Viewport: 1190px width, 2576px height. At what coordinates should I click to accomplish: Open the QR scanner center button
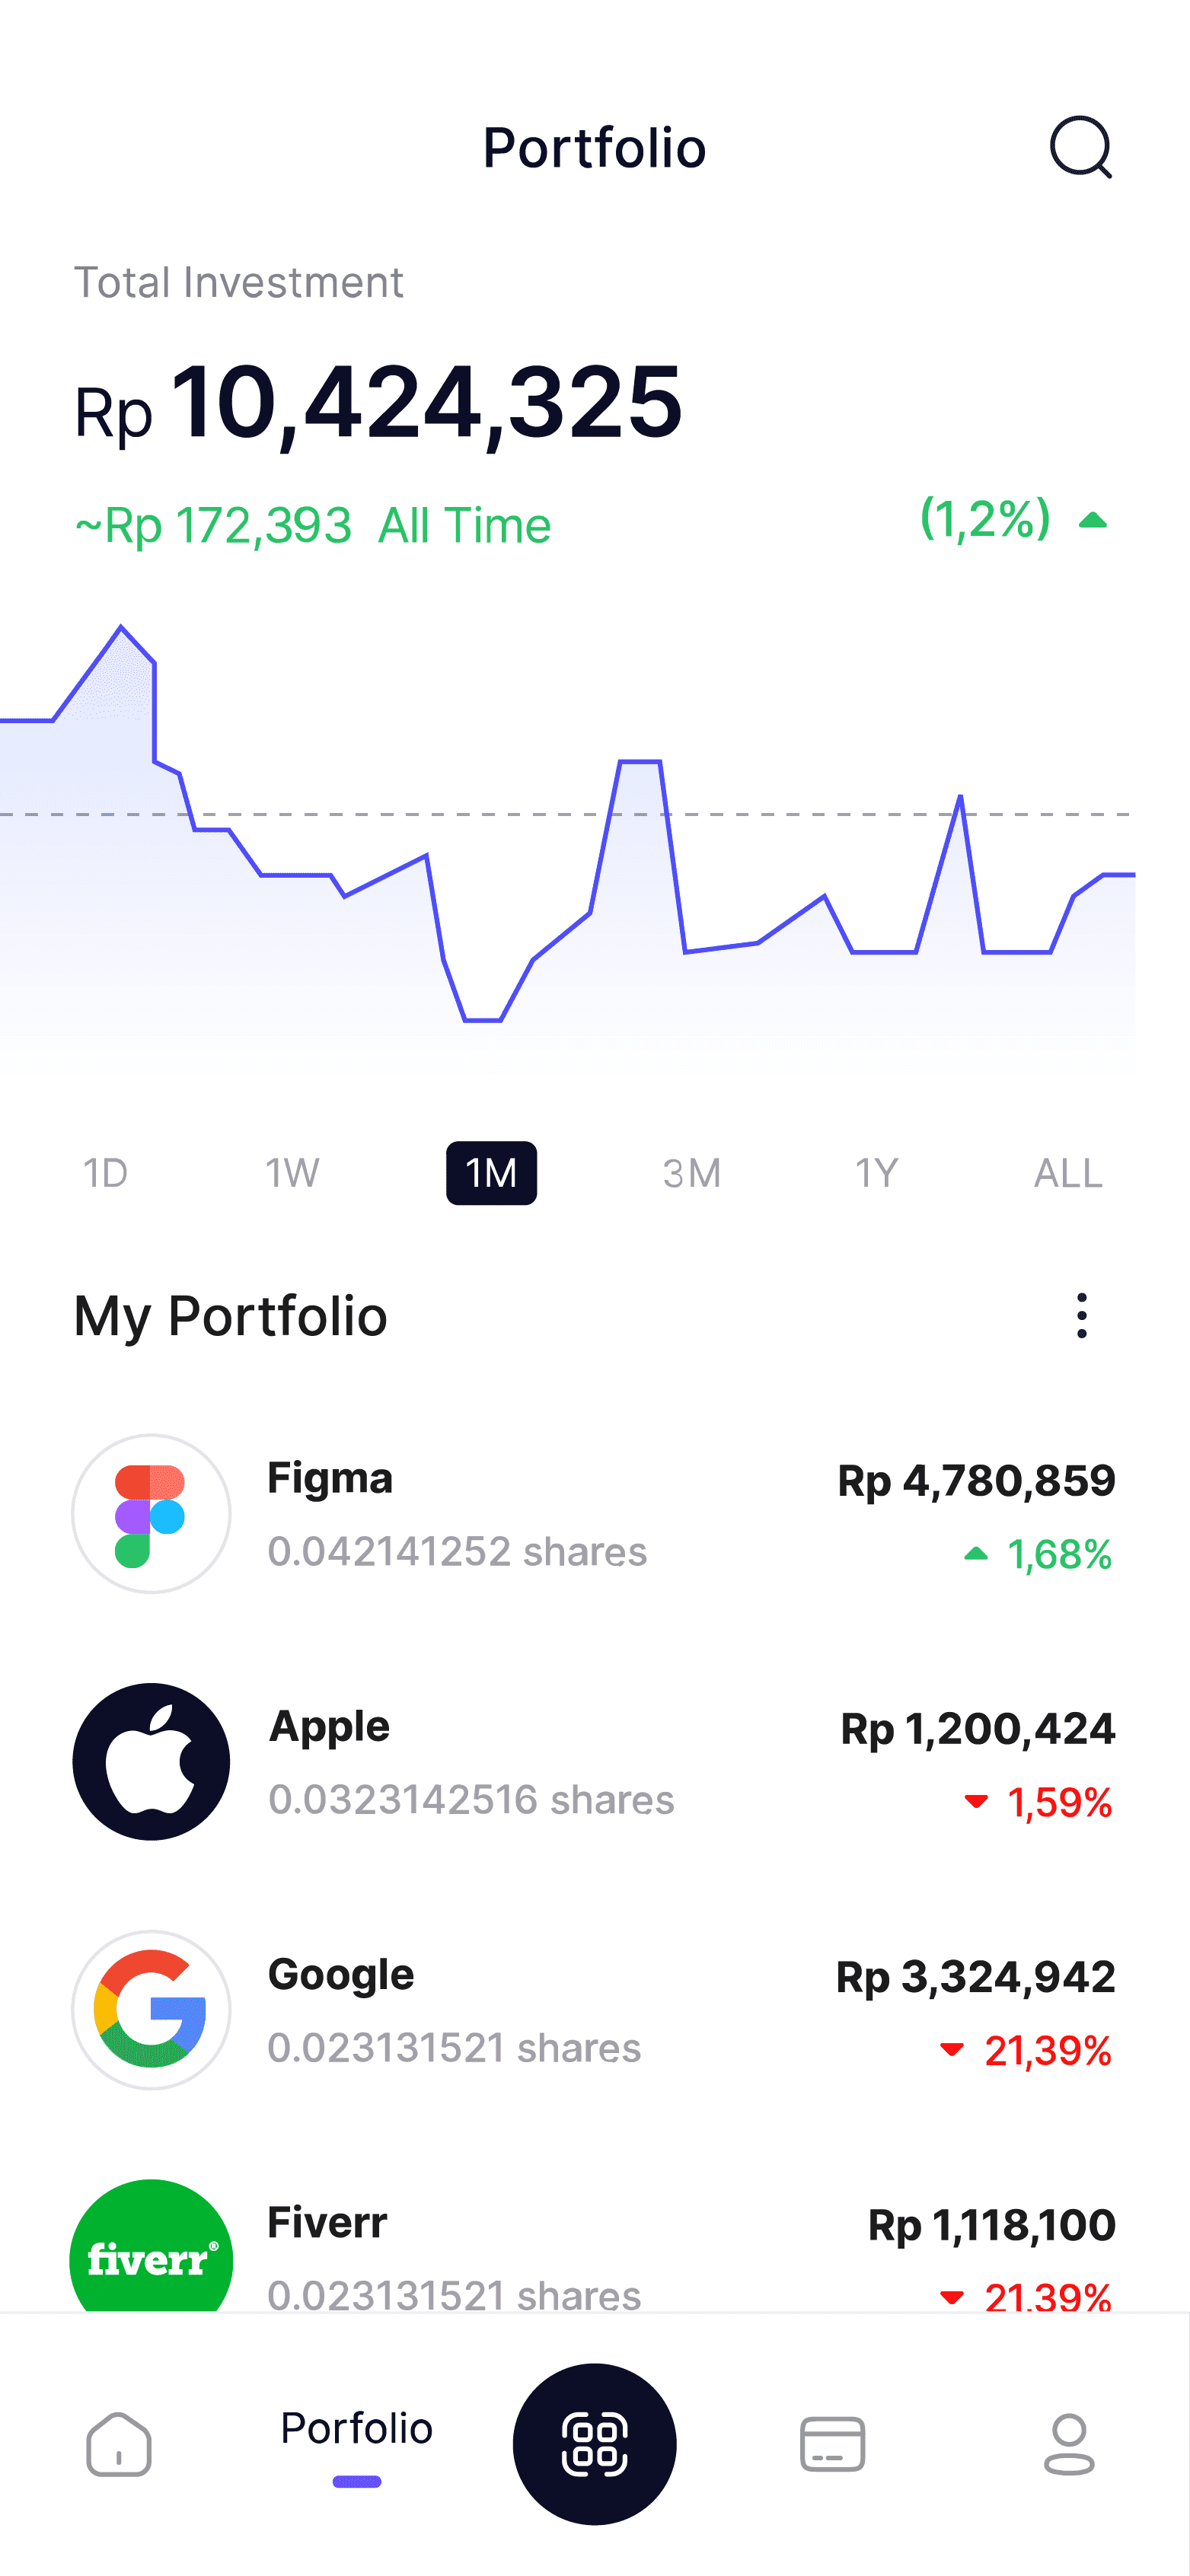point(594,2444)
